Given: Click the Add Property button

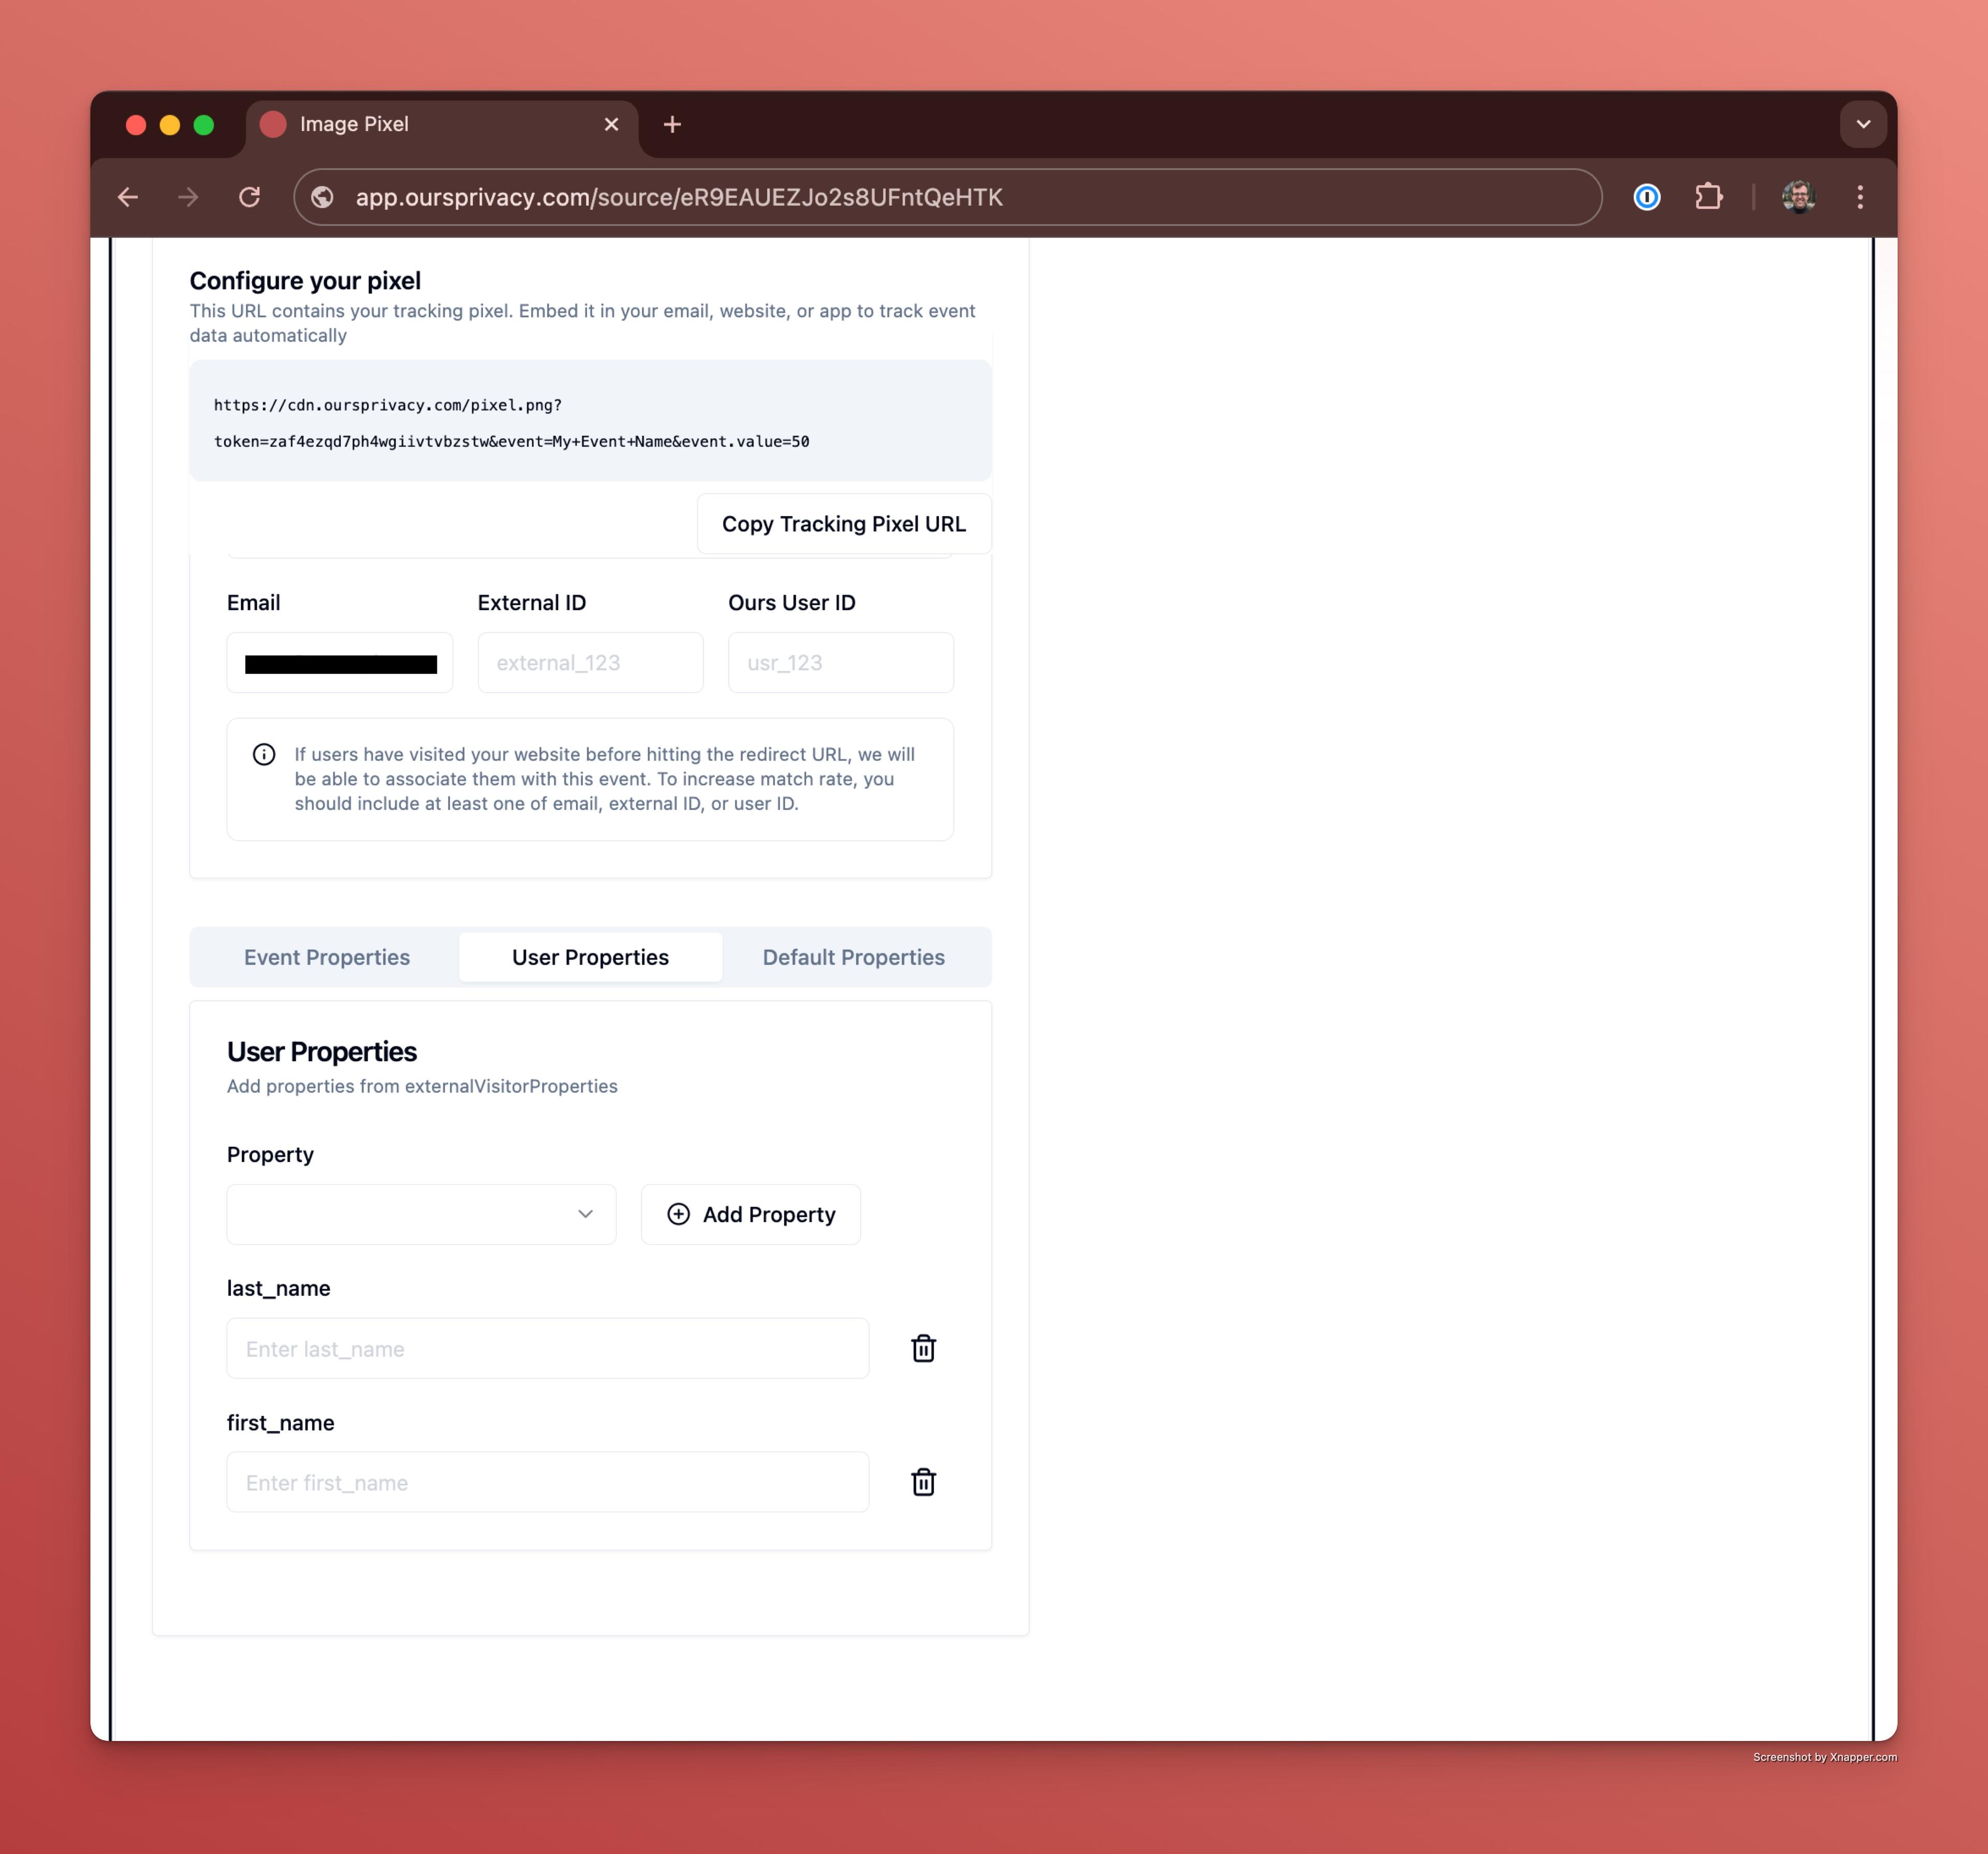Looking at the screenshot, I should pyautogui.click(x=750, y=1214).
